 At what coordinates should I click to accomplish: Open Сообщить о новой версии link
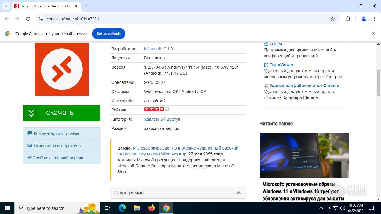point(58,158)
